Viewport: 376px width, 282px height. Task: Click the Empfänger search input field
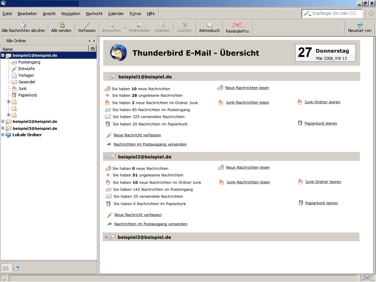336,14
